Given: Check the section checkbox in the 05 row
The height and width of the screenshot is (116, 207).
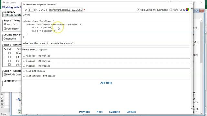Looking at the screenshot, I should (9, 61).
